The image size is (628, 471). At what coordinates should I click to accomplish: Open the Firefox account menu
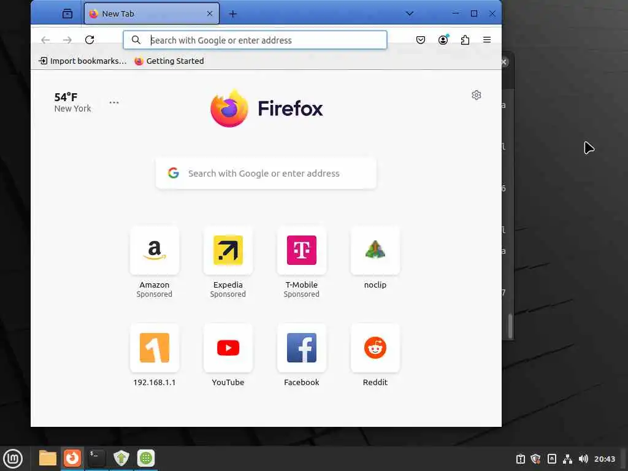click(x=443, y=40)
